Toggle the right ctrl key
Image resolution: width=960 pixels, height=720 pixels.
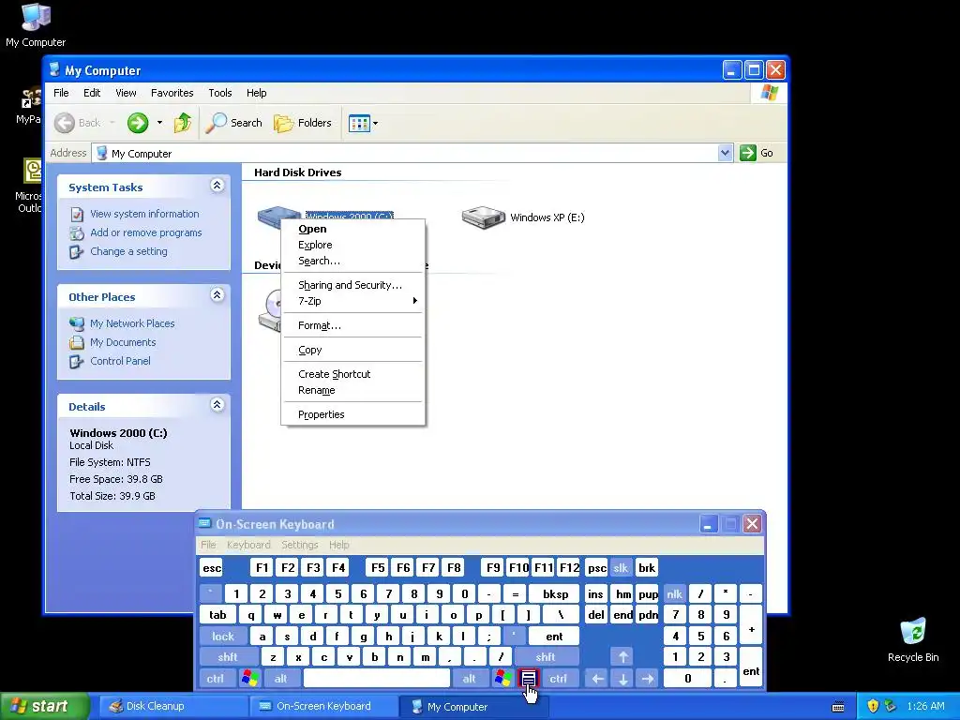click(x=558, y=679)
